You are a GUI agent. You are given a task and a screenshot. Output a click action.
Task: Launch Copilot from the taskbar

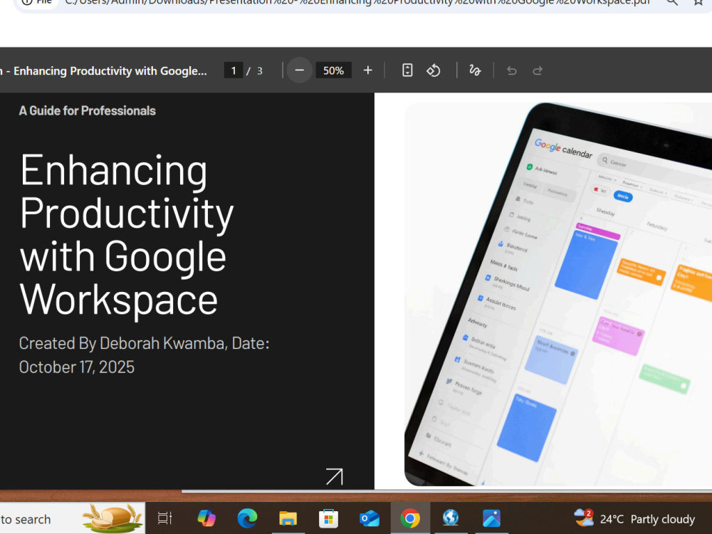[206, 518]
